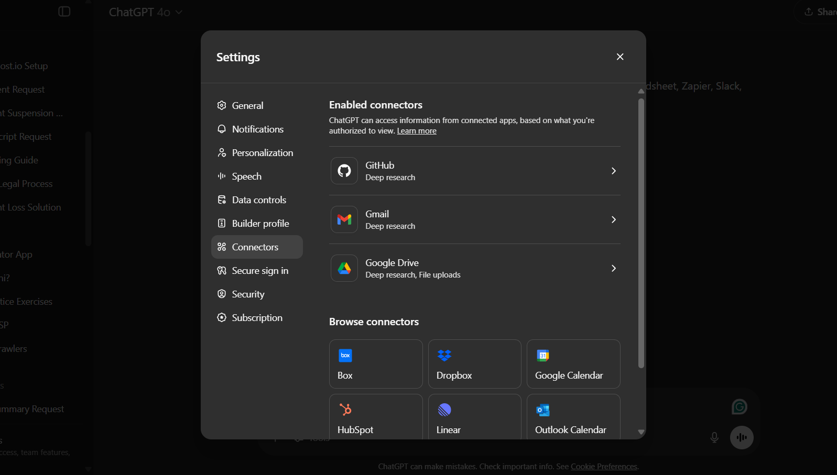The image size is (837, 475).
Task: Open the Cookie Preferences link
Action: pyautogui.click(x=604, y=467)
